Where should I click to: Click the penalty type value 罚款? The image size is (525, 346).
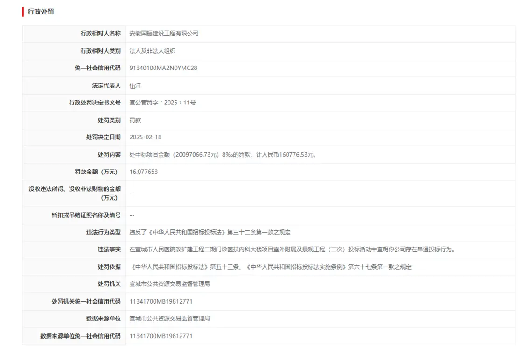point(135,120)
